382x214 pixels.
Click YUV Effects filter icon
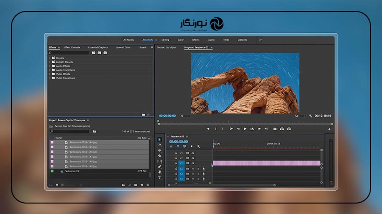tap(105, 53)
